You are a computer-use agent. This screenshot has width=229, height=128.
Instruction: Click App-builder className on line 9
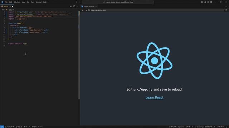click(36, 30)
